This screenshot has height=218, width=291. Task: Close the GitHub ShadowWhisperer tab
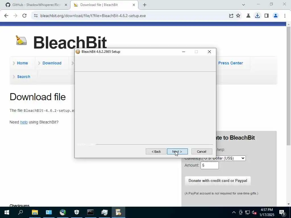(x=66, y=5)
